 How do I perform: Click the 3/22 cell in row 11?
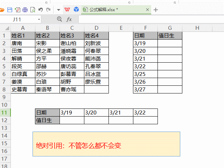click(x=146, y=113)
